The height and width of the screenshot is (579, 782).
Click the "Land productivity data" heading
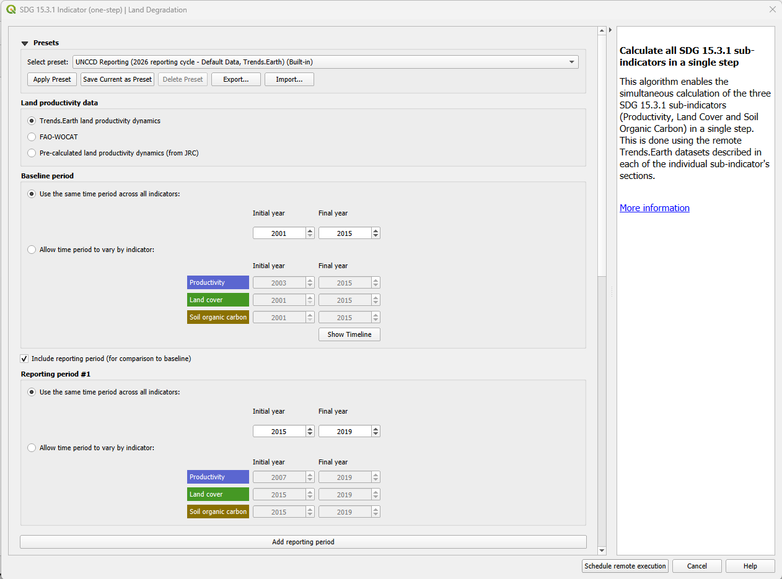59,103
